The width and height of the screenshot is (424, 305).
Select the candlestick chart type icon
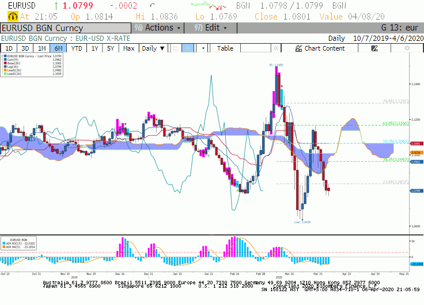point(188,48)
